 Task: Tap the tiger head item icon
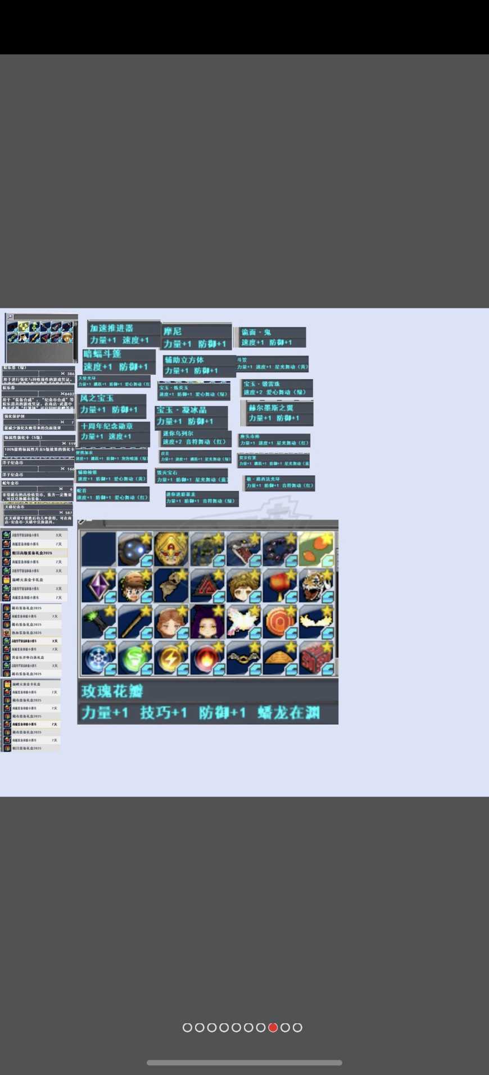pos(316,585)
